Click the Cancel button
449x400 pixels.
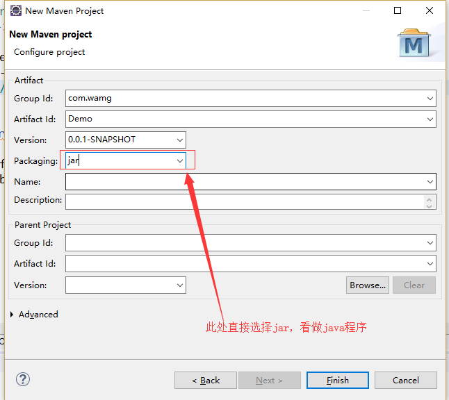[x=406, y=381]
